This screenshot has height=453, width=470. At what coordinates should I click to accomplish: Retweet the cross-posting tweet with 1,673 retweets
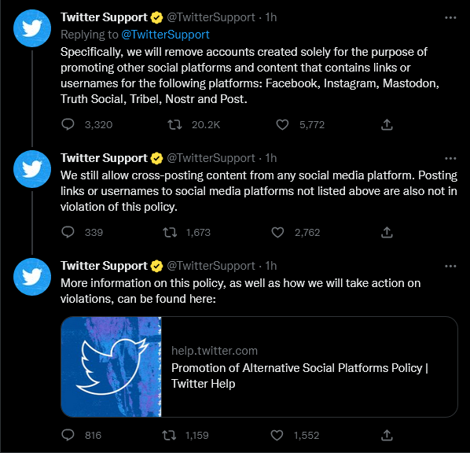pos(170,232)
